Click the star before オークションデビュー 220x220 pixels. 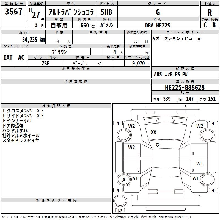154,38
